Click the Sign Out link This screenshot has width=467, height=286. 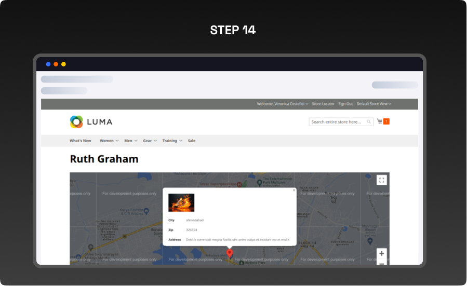[x=345, y=104]
